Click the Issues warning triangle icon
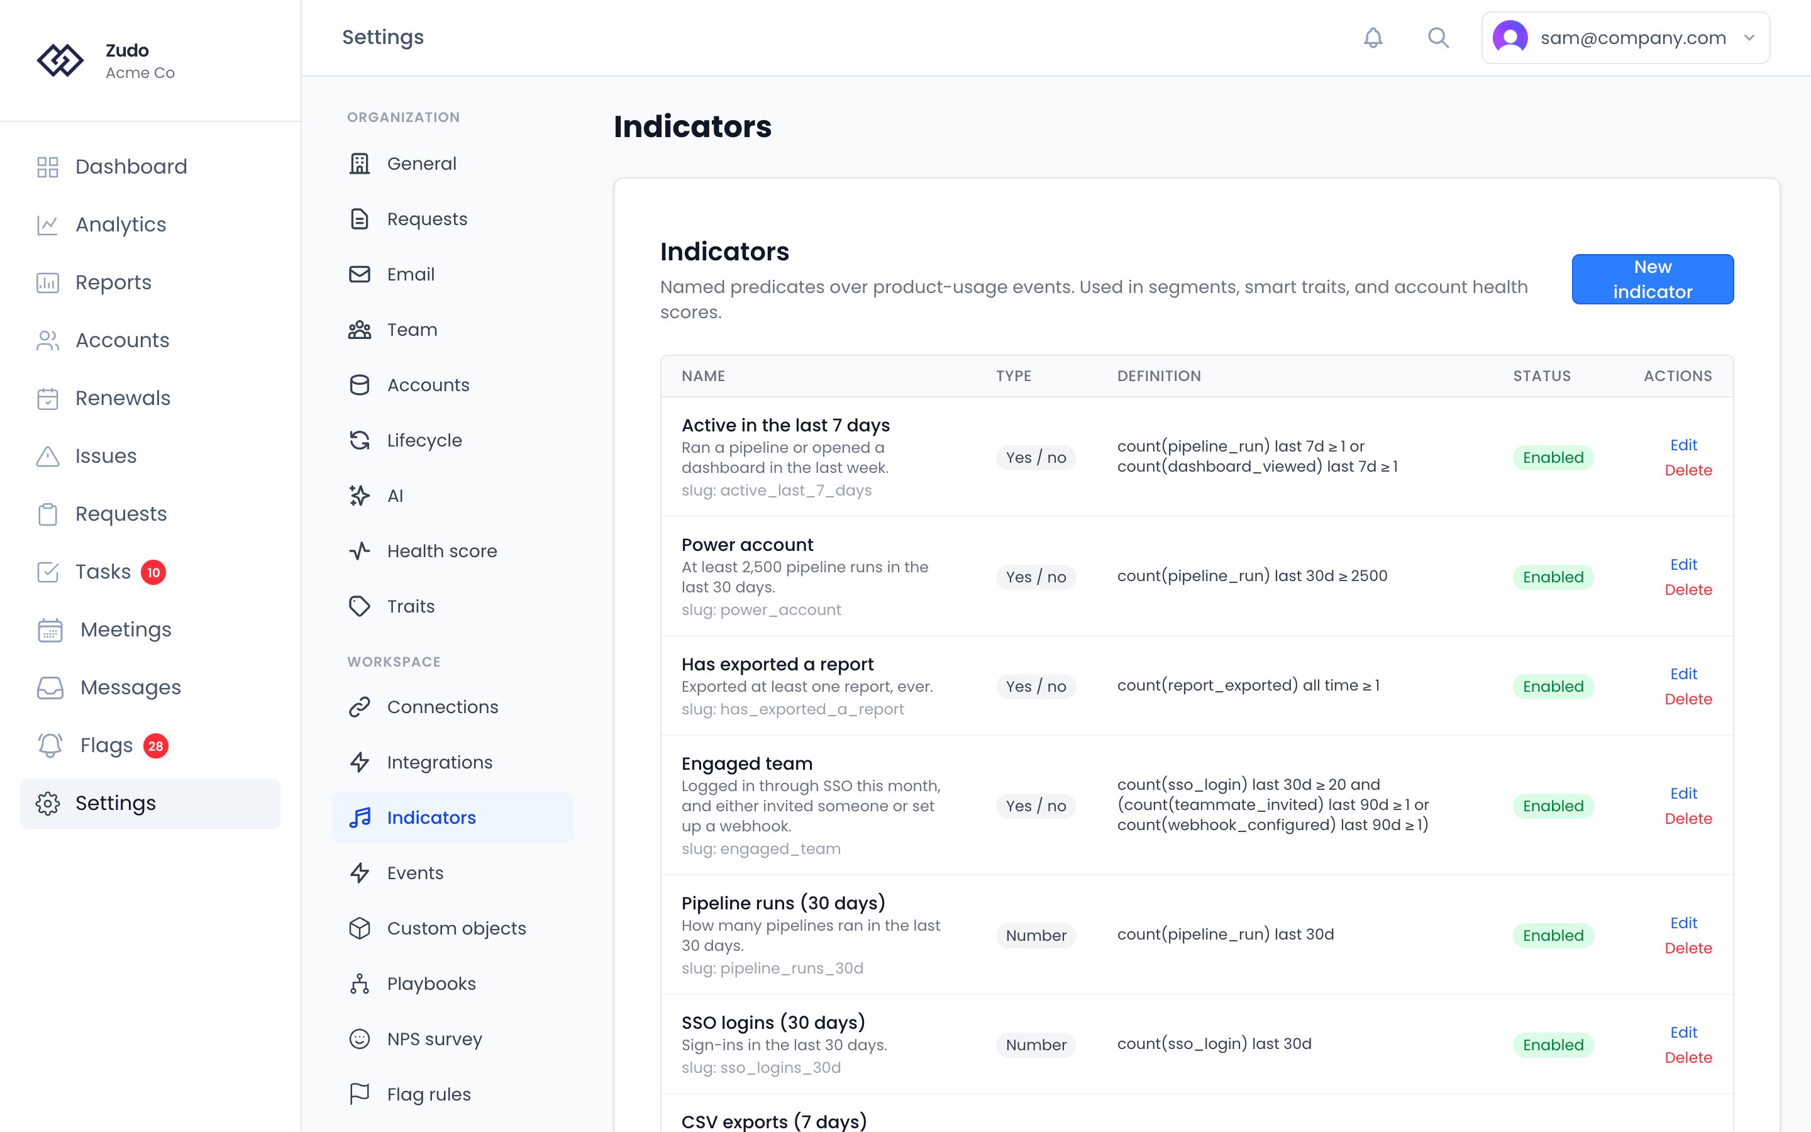1811x1132 pixels. [x=48, y=456]
